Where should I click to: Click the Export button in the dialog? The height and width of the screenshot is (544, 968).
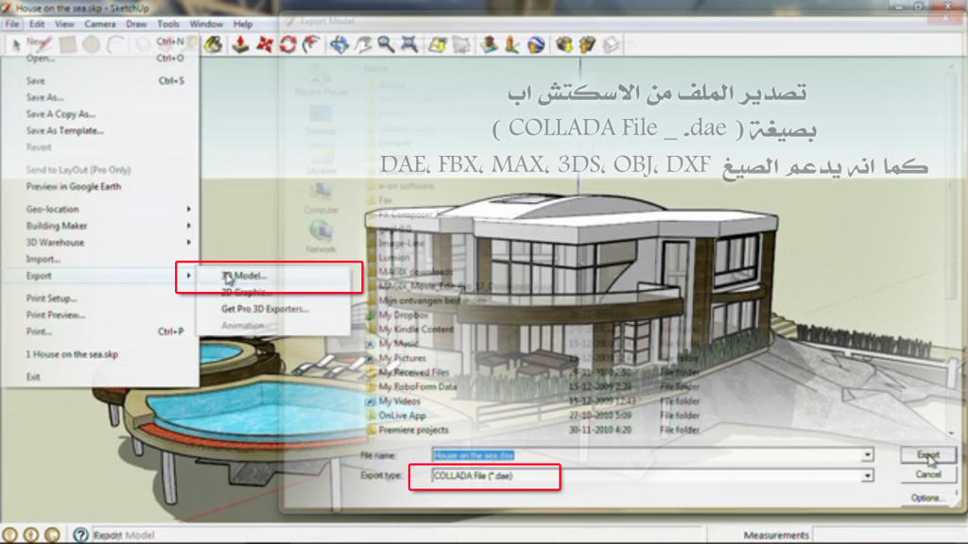pos(928,455)
